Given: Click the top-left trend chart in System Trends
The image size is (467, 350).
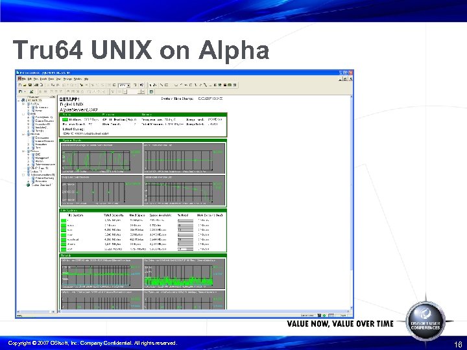Looking at the screenshot, I should pyautogui.click(x=102, y=158).
